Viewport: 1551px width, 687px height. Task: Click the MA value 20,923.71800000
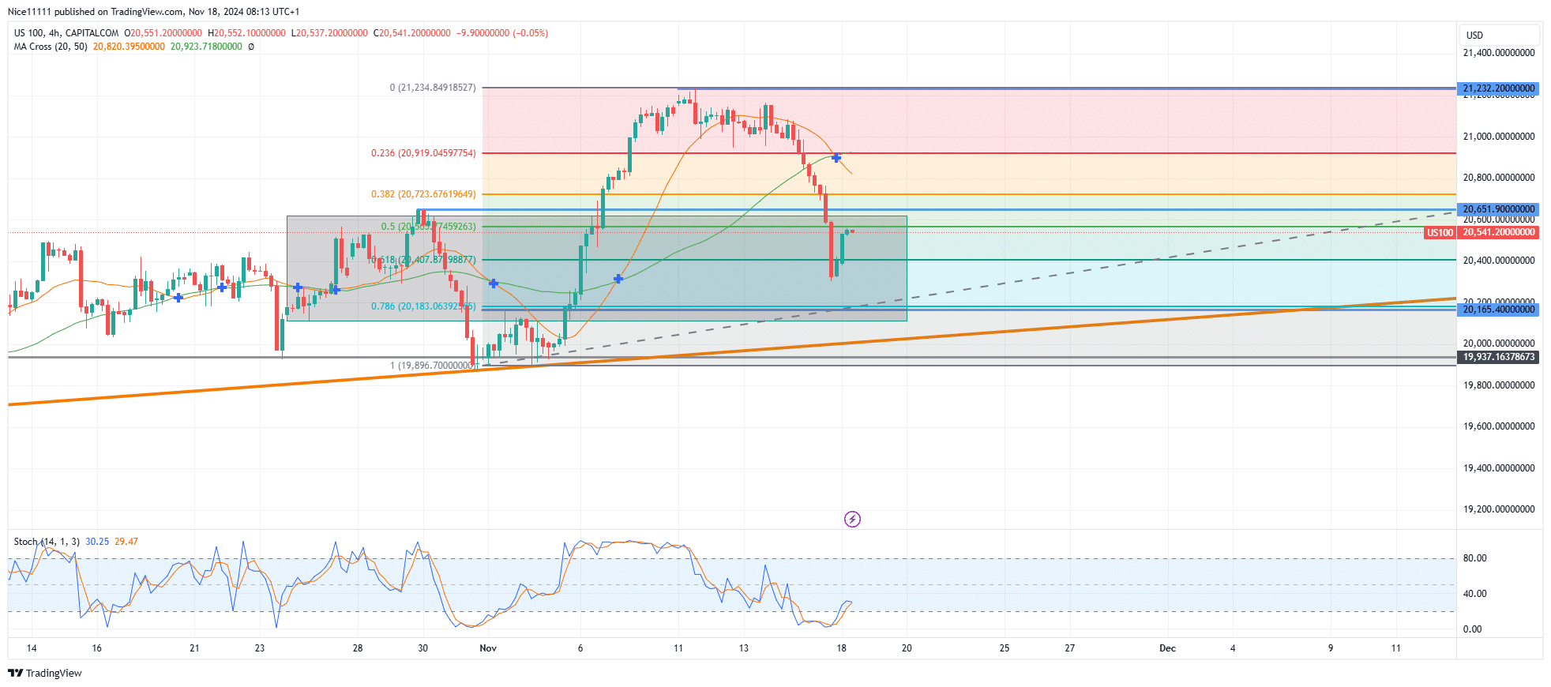point(206,47)
